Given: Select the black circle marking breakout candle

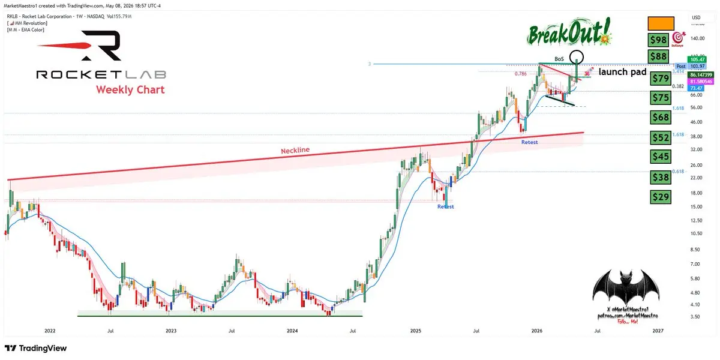Looking at the screenshot, I should point(577,57).
